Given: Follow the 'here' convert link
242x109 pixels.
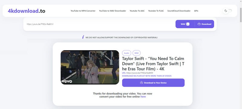Looking at the screenshot, I should (x=143, y=97).
